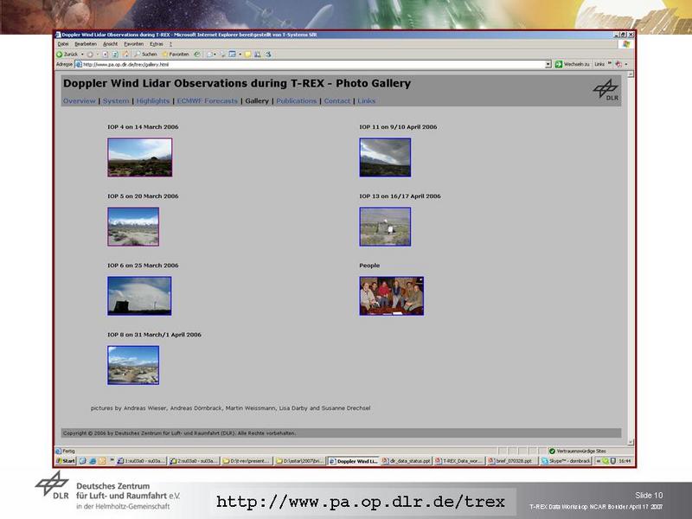Open the Datei menu
The width and height of the screenshot is (692, 519).
pyautogui.click(x=63, y=44)
